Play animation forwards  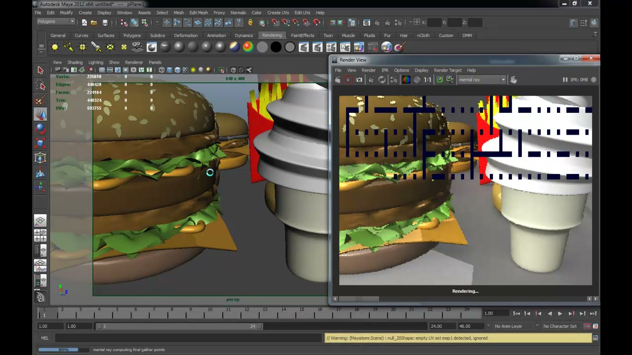(x=560, y=314)
